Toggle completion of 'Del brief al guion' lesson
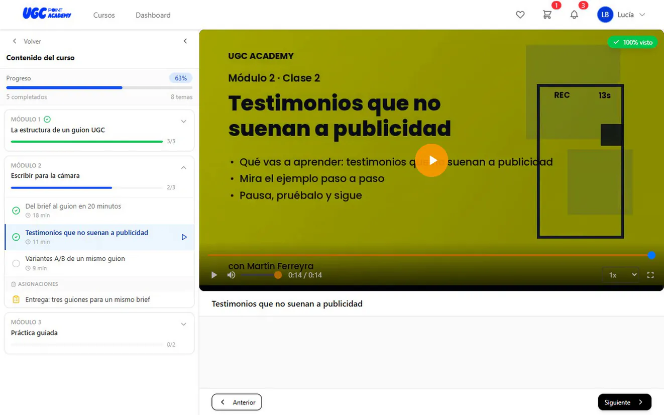The width and height of the screenshot is (664, 415). pyautogui.click(x=16, y=211)
